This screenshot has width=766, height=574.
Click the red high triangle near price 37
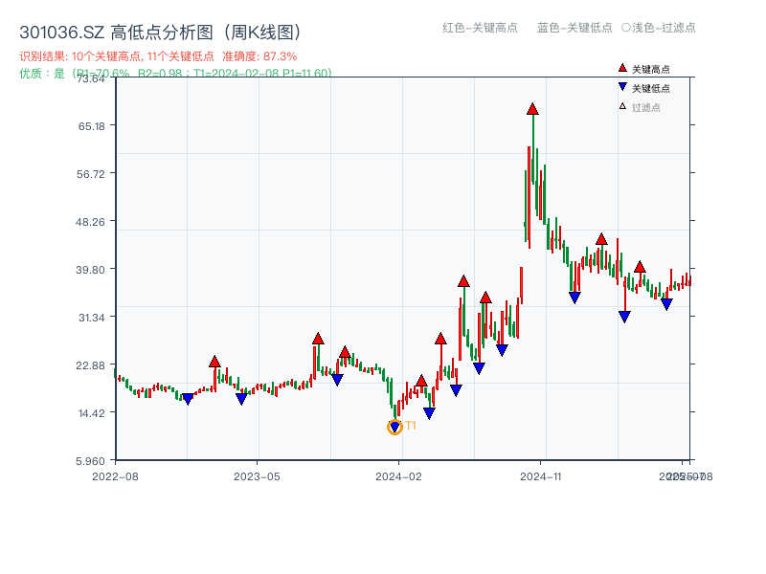coord(463,281)
